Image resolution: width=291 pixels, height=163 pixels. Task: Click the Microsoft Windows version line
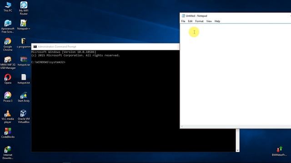tap(64, 52)
